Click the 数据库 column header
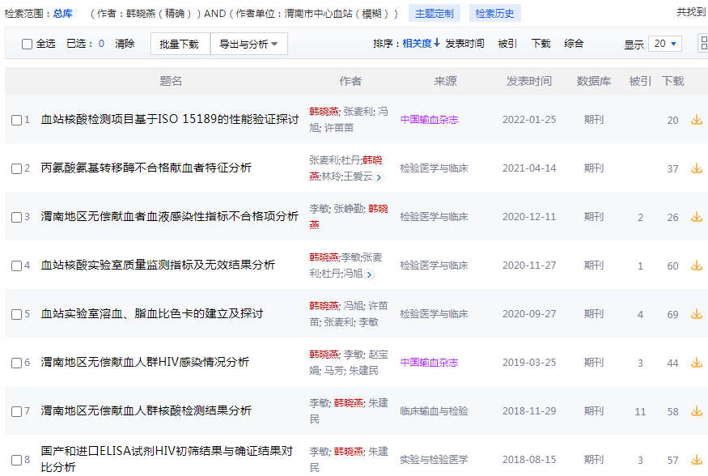This screenshot has width=708, height=476. pyautogui.click(x=594, y=81)
